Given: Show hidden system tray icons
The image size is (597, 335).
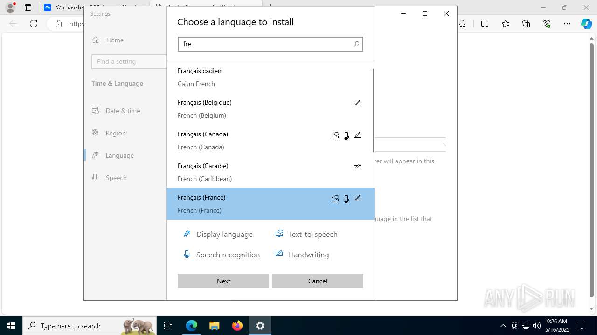Looking at the screenshot, I should pyautogui.click(x=503, y=326).
